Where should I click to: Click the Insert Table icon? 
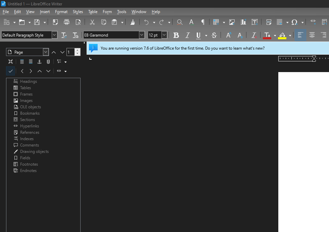click(x=216, y=22)
